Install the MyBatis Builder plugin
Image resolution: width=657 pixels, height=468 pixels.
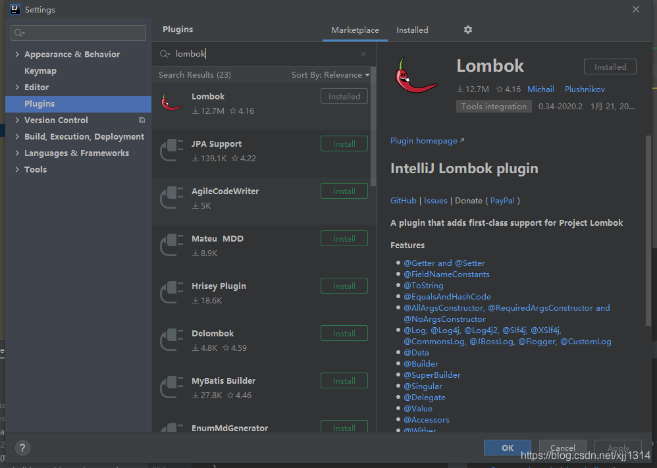pyautogui.click(x=344, y=380)
